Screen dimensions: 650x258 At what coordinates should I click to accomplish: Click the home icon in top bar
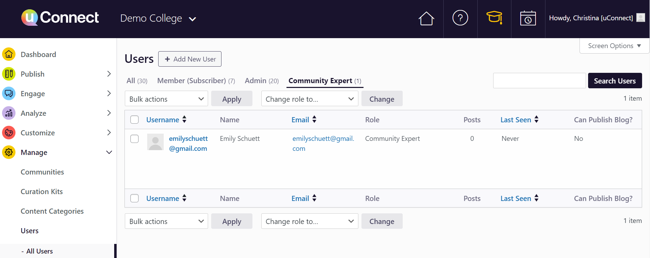pyautogui.click(x=426, y=19)
